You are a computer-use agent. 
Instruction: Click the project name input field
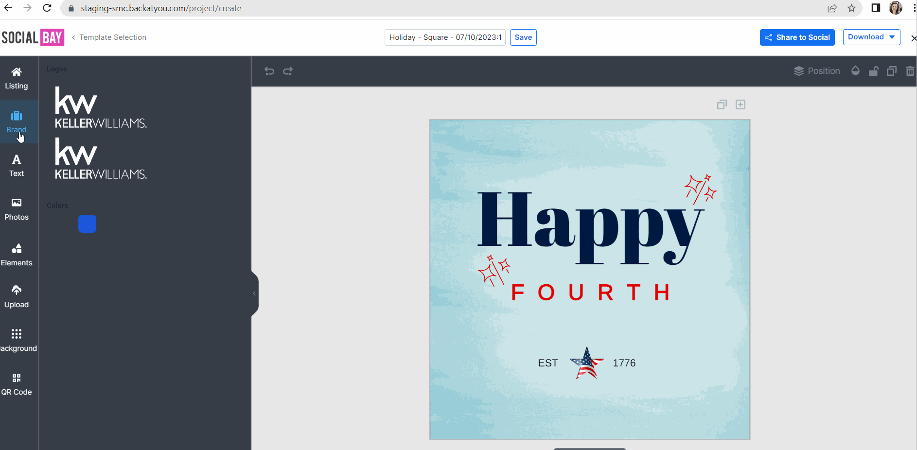[x=445, y=37]
